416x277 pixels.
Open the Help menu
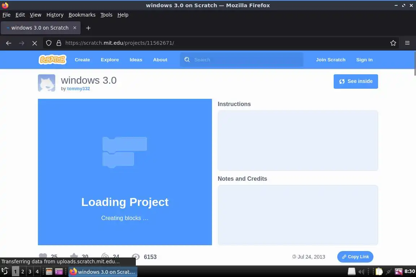coord(123,15)
